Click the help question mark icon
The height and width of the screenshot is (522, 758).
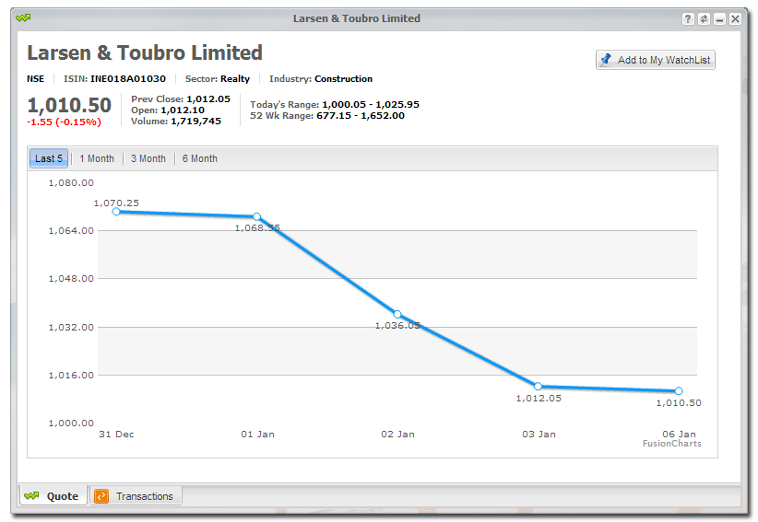[689, 18]
